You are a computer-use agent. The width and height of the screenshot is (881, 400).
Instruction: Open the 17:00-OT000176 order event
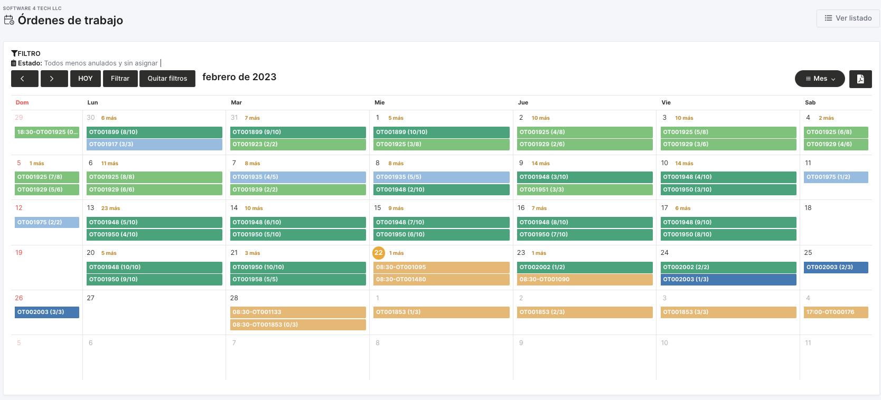click(836, 312)
